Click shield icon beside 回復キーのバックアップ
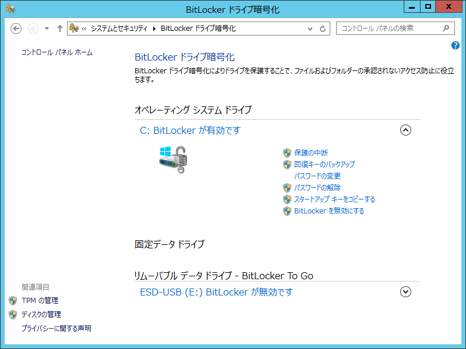 [287, 165]
